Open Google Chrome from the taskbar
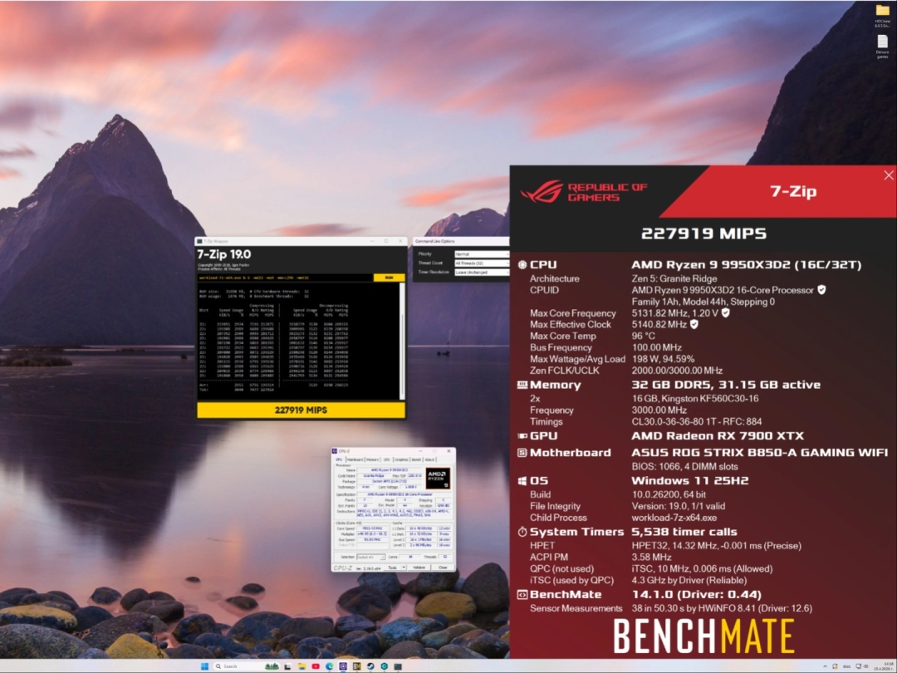The width and height of the screenshot is (897, 673). (330, 666)
